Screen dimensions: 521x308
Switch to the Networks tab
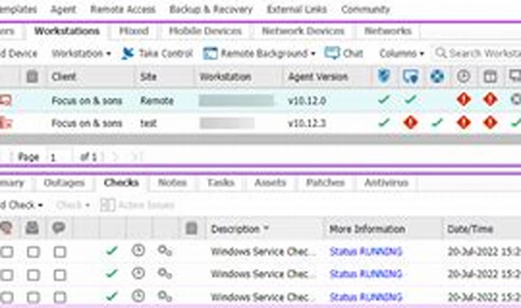(x=387, y=31)
